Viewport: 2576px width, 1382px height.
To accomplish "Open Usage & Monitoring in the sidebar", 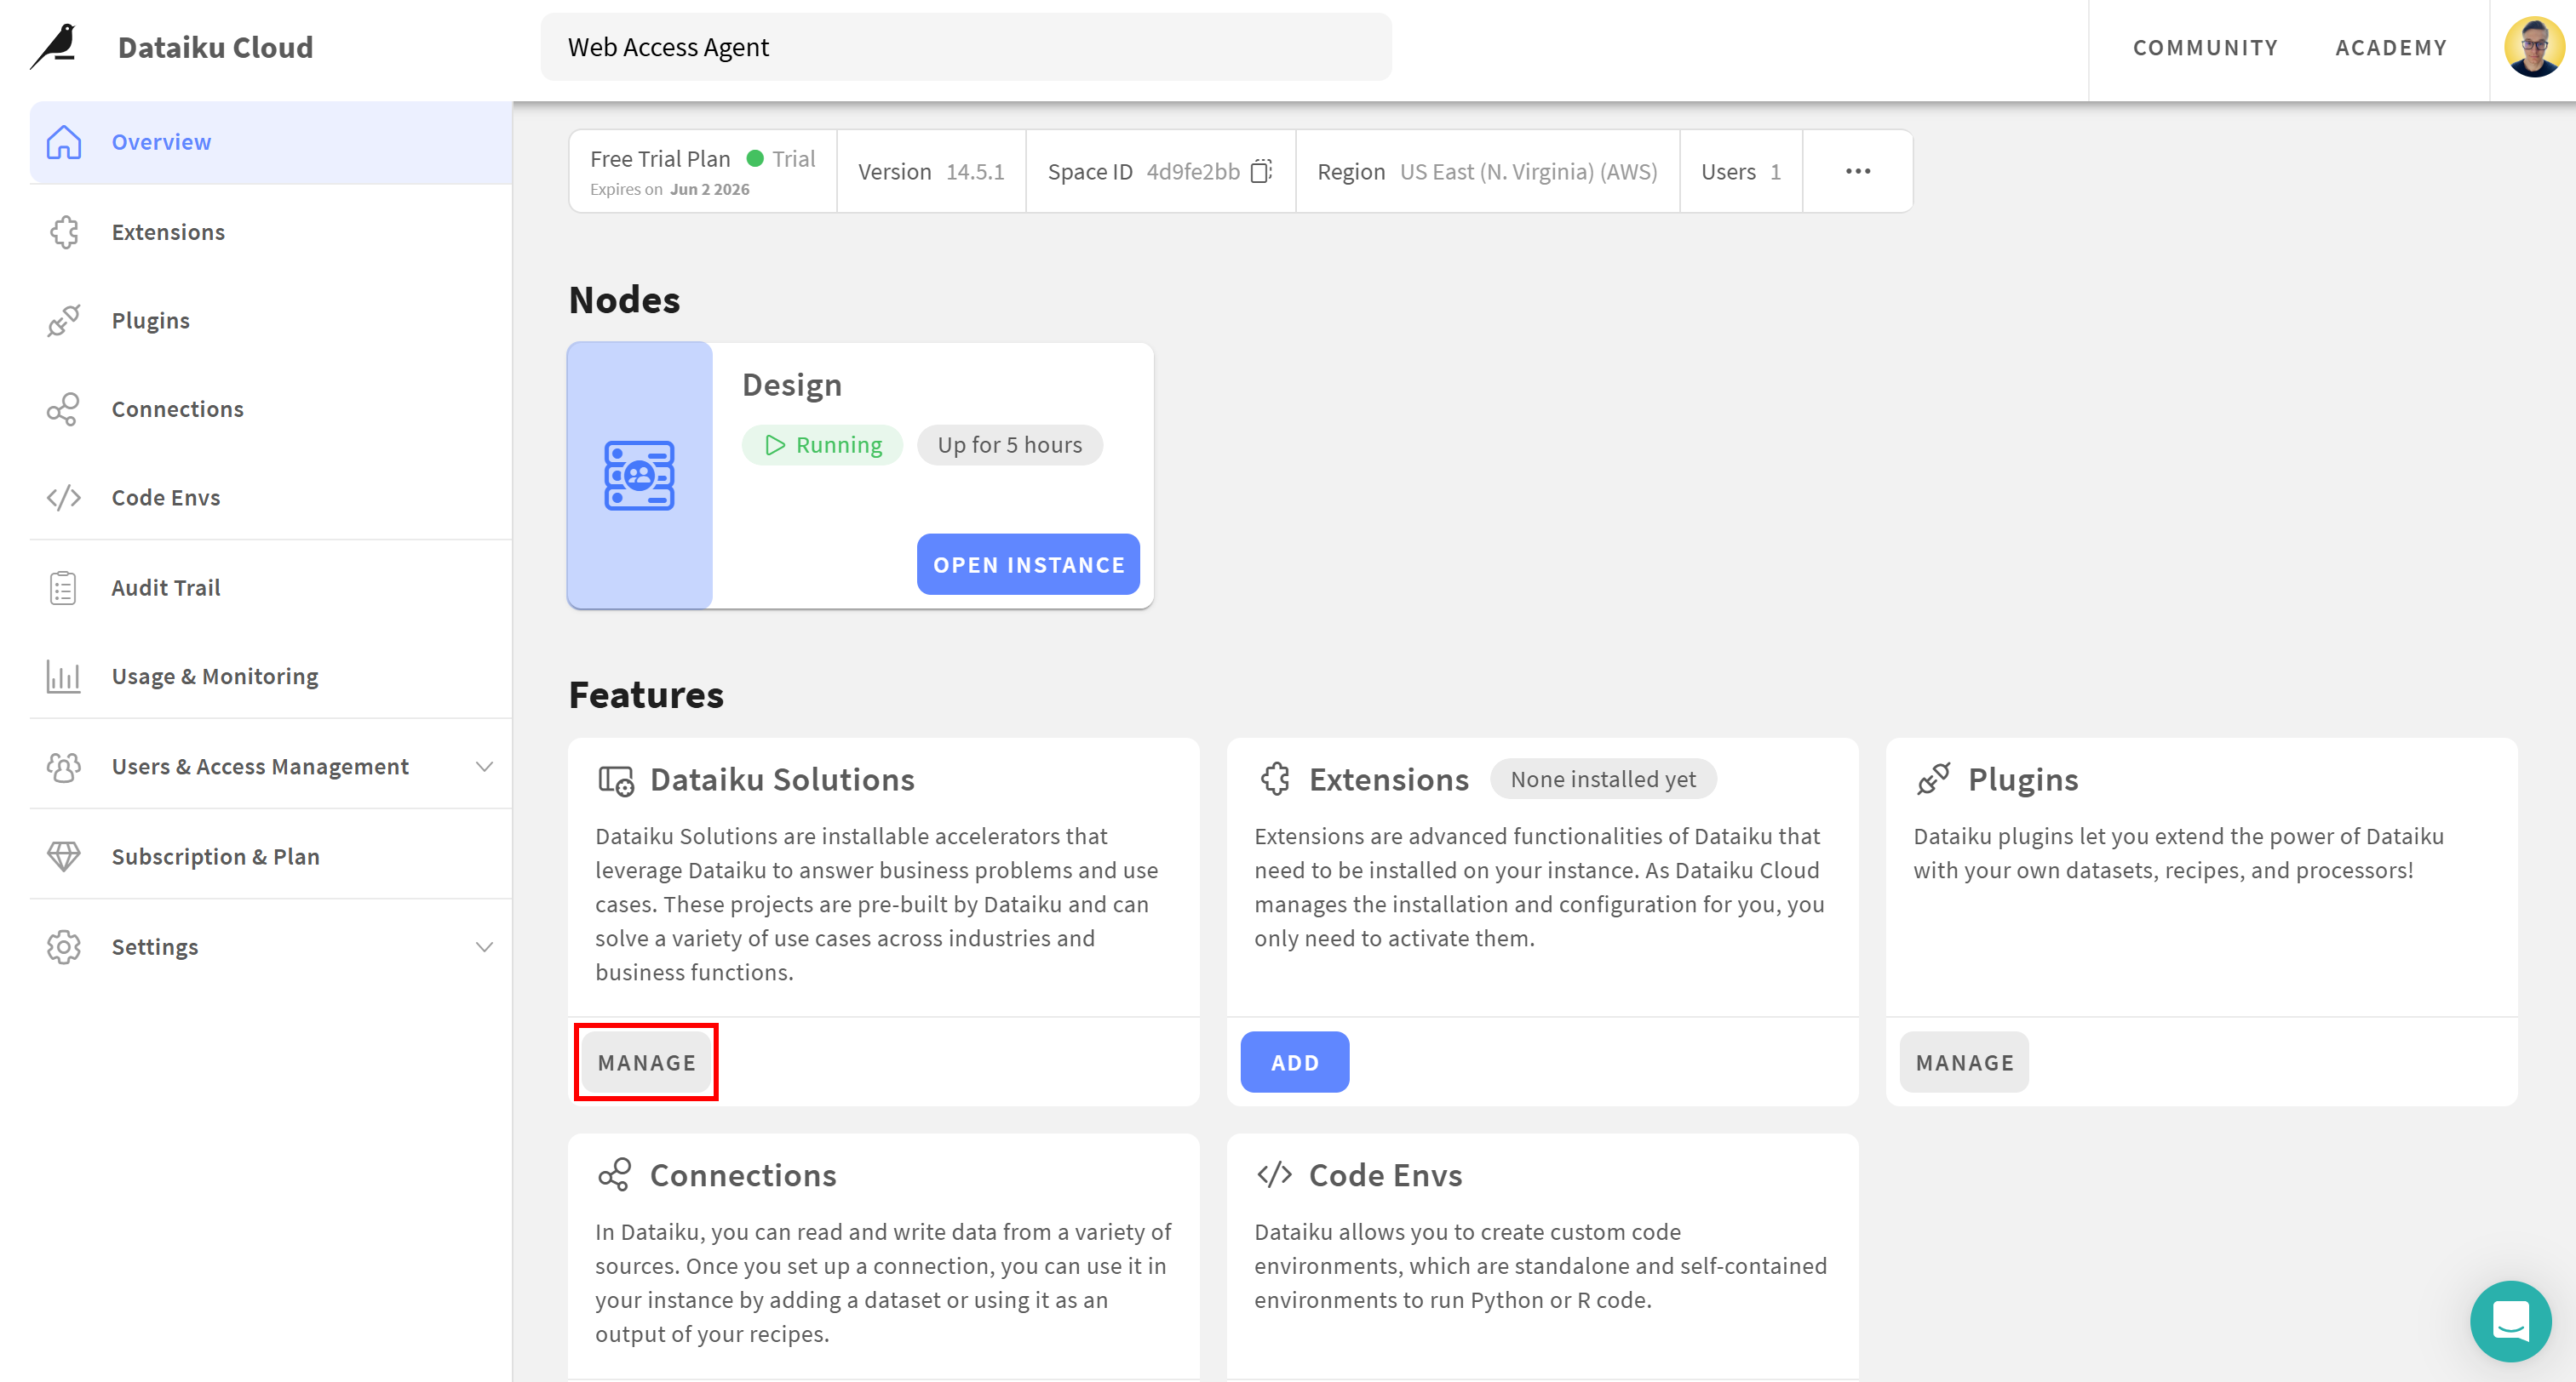I will [271, 677].
